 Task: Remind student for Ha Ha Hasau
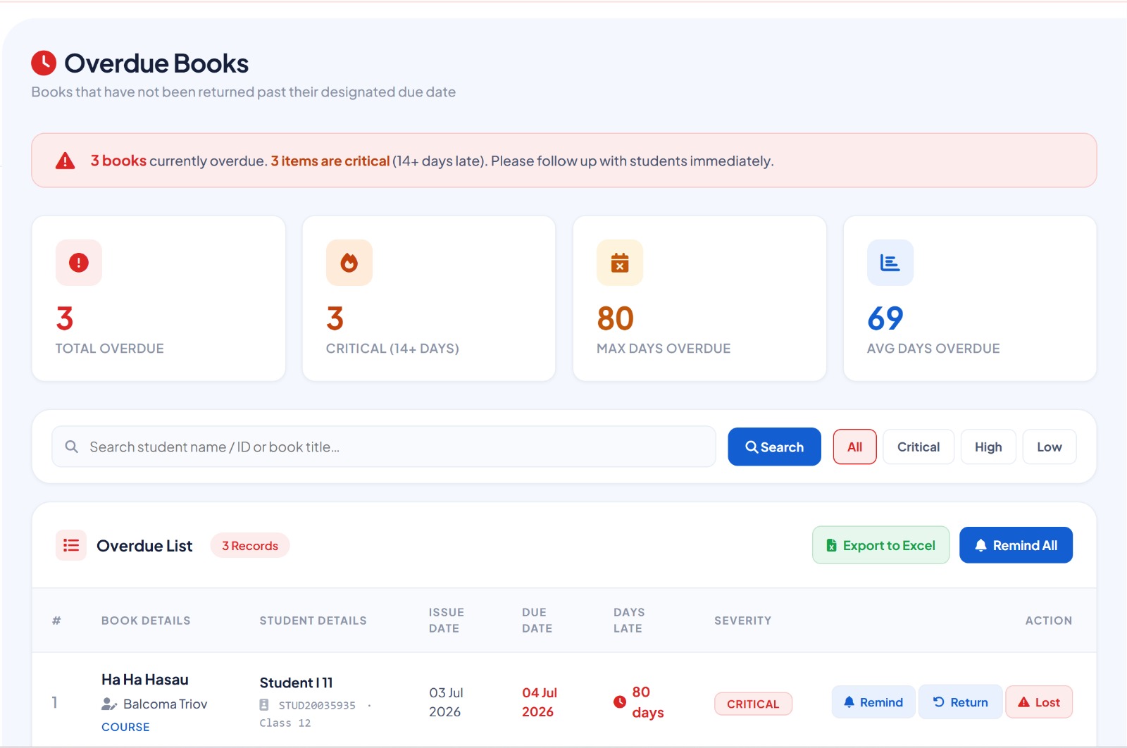tap(873, 702)
